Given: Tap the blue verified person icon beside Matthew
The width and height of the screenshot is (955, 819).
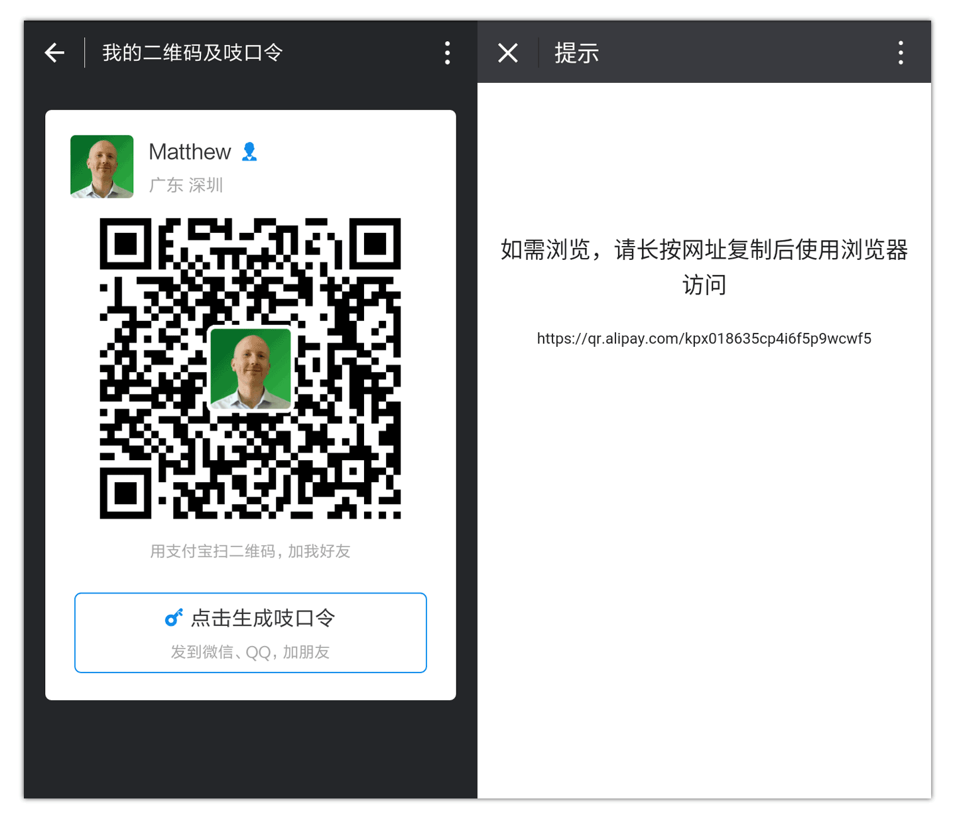Looking at the screenshot, I should pos(249,152).
